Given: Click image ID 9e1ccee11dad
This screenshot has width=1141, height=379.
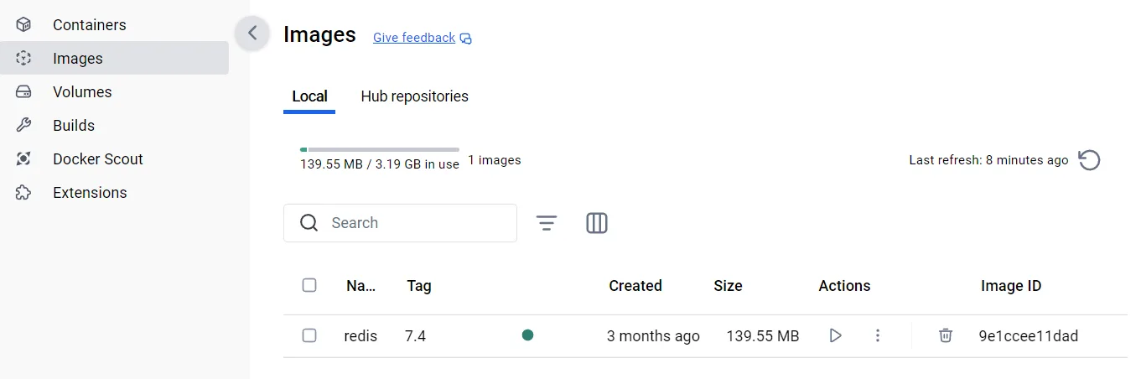Looking at the screenshot, I should [1029, 336].
